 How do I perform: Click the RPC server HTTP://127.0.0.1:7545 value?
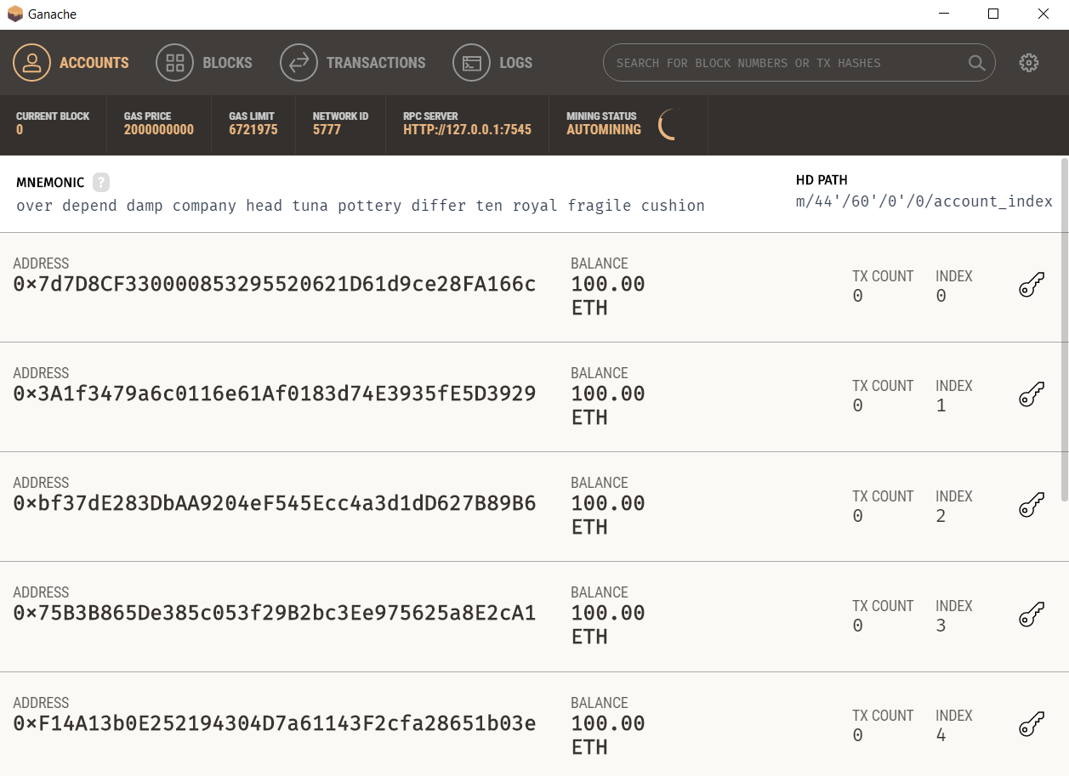point(467,130)
